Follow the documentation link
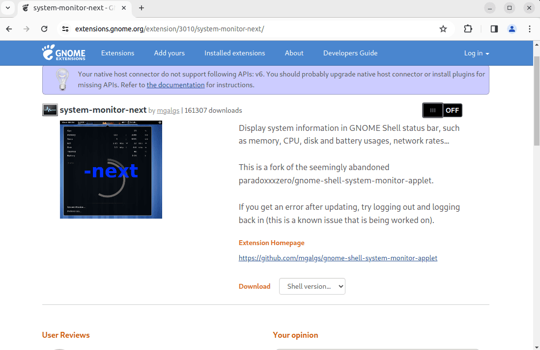540x350 pixels. [x=175, y=85]
